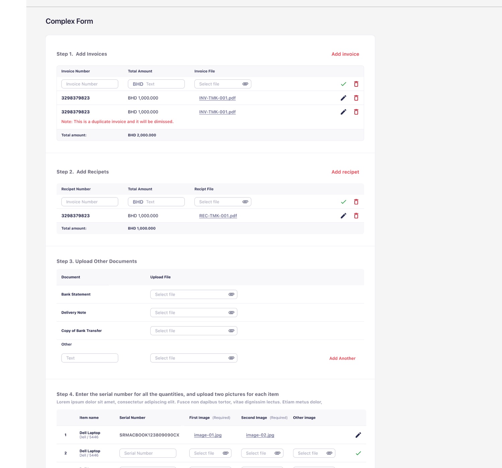The image size is (502, 468).
Task: Focus the BHD amount field in Step 1
Action: point(156,84)
